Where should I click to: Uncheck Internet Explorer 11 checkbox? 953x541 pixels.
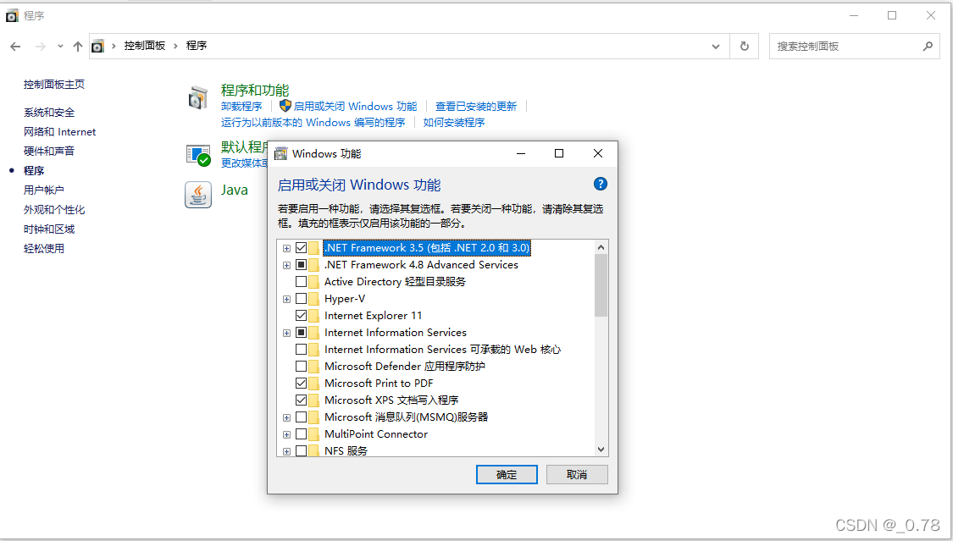tap(301, 316)
